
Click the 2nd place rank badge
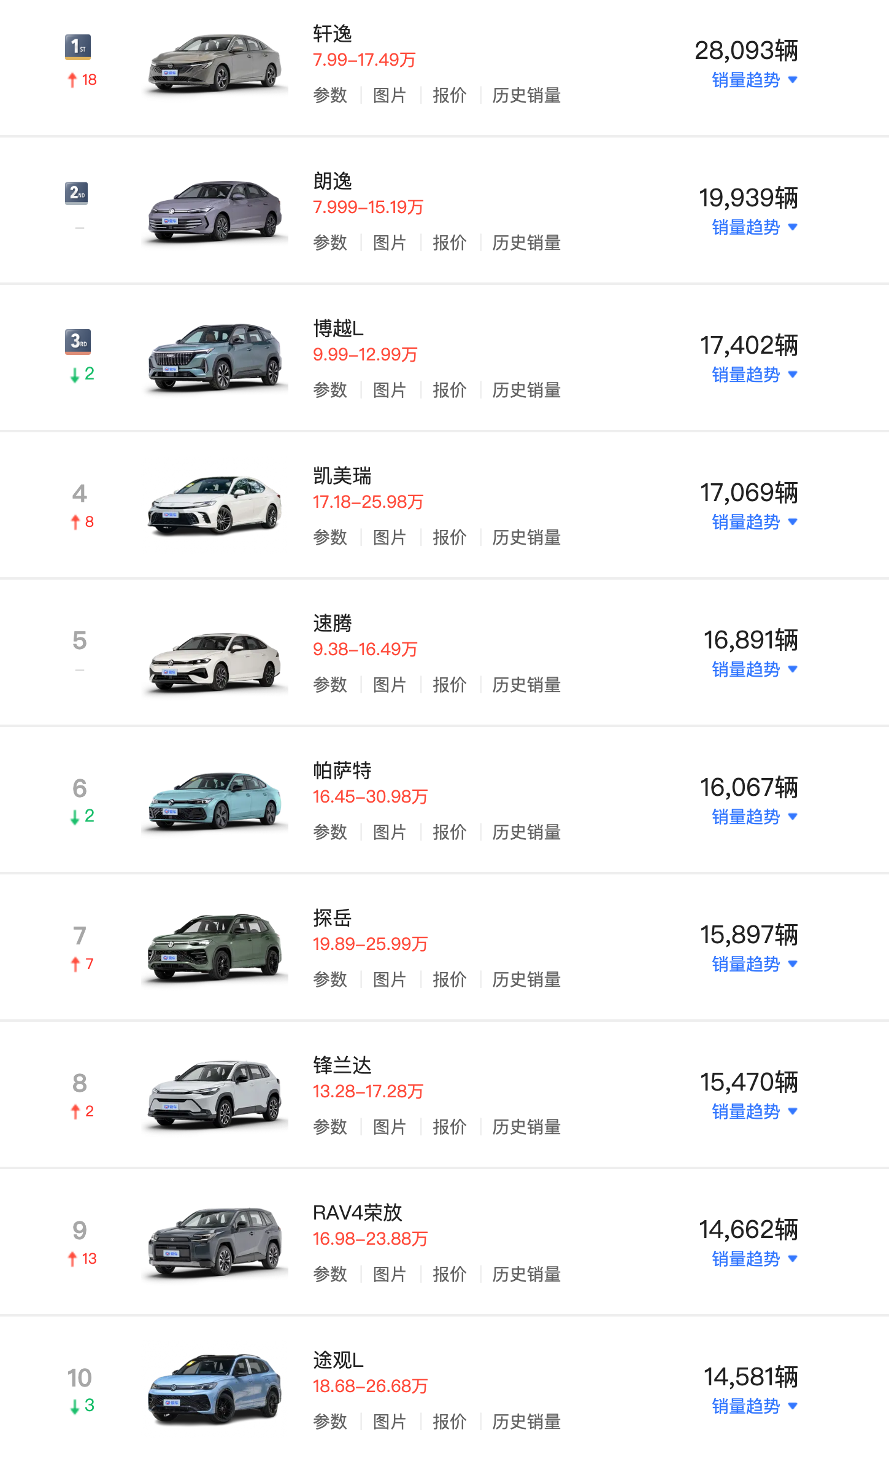(77, 193)
